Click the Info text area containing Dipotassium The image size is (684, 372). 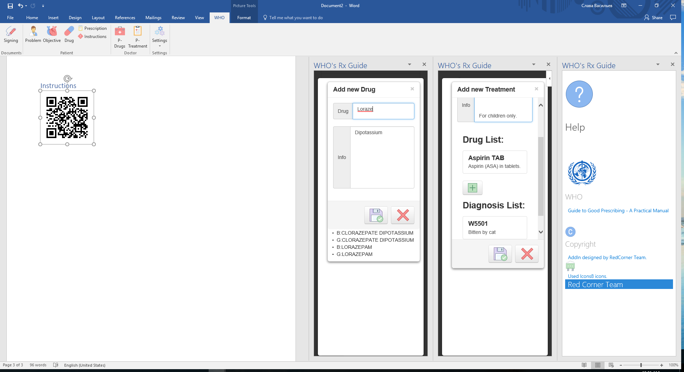tap(382, 157)
